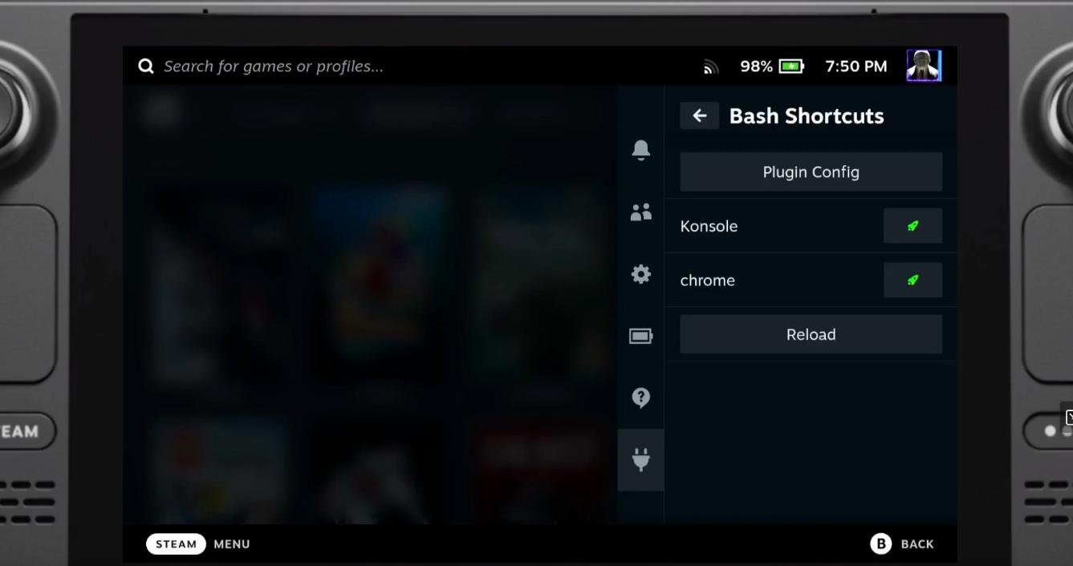
Task: Launch chrome with its rocket button
Action: pyautogui.click(x=912, y=280)
